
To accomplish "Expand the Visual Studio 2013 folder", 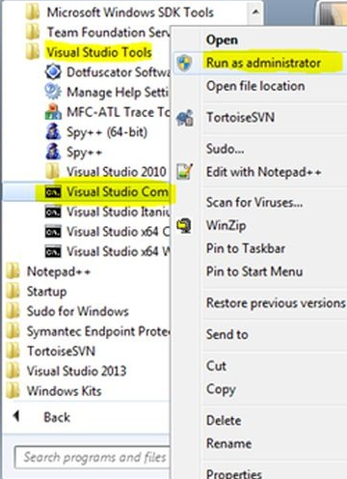I will [x=76, y=371].
